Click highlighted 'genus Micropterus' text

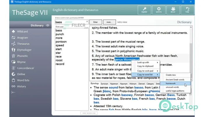[127, 60]
